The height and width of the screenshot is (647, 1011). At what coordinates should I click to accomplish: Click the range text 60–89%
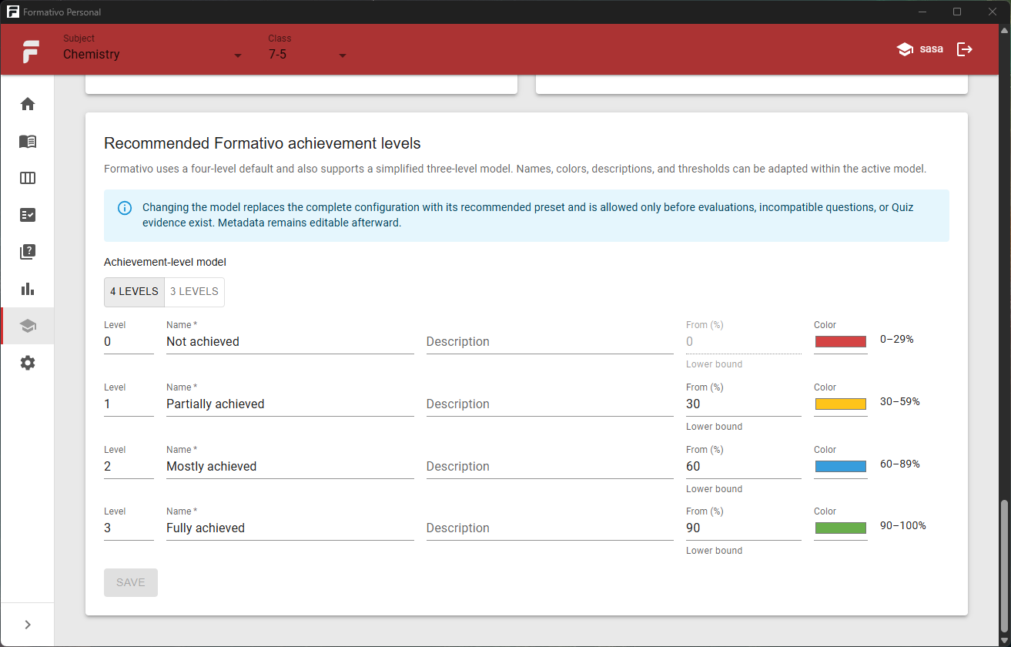point(900,464)
